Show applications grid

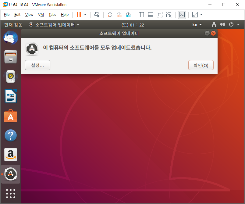pyautogui.click(x=11, y=194)
